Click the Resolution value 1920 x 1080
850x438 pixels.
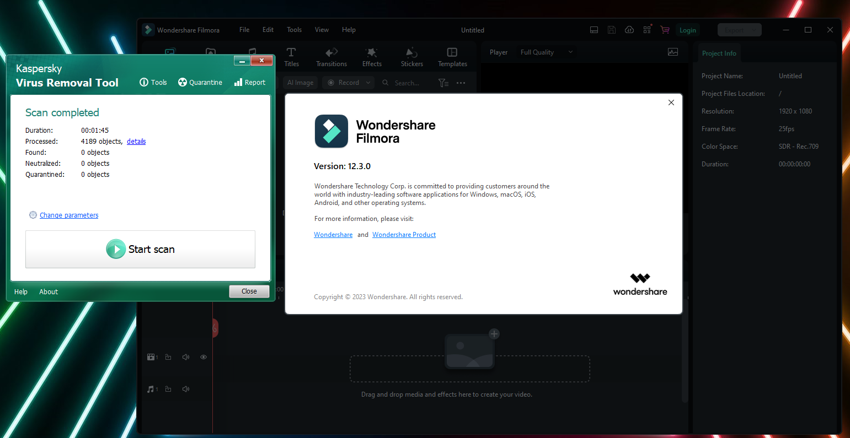(795, 111)
